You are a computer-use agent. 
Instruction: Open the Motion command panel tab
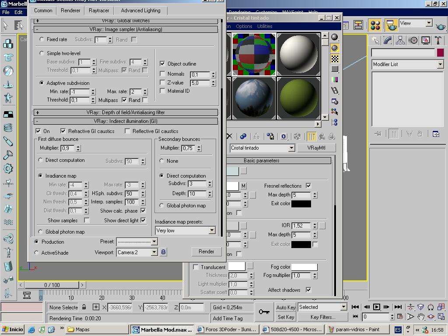click(x=413, y=40)
